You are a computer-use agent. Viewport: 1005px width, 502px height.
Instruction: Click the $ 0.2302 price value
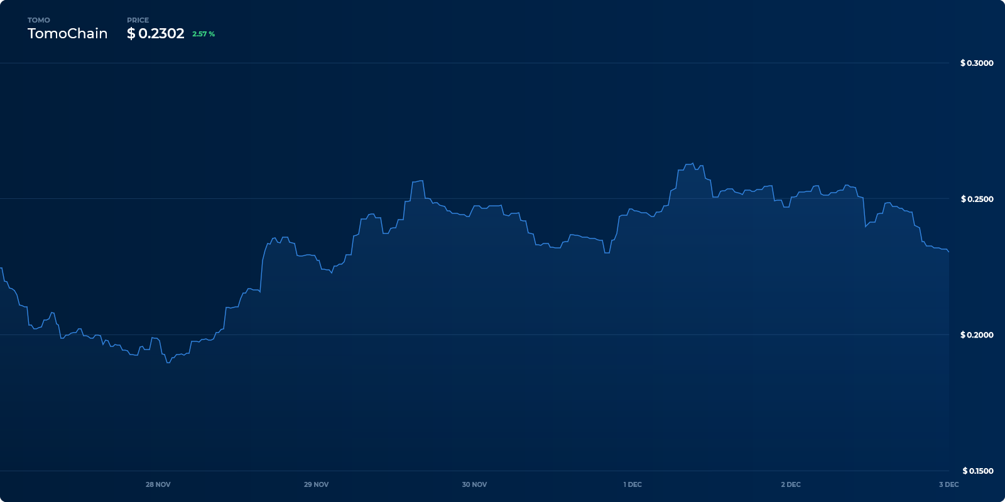tap(156, 34)
